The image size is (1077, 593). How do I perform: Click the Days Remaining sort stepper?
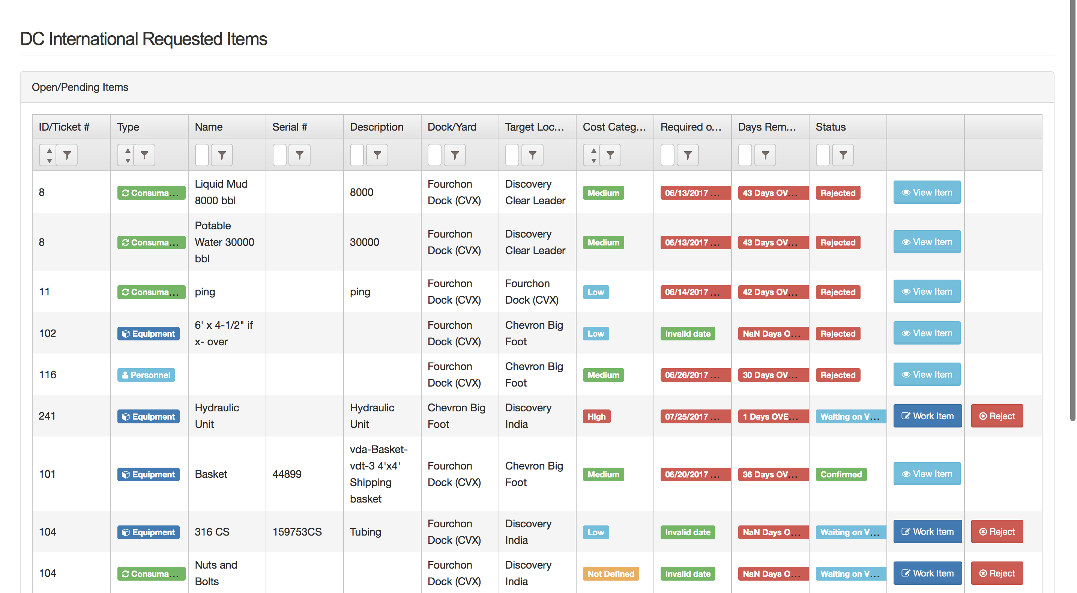744,154
